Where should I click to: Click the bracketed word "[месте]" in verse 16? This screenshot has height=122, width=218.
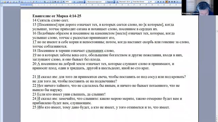(x=121, y=33)
